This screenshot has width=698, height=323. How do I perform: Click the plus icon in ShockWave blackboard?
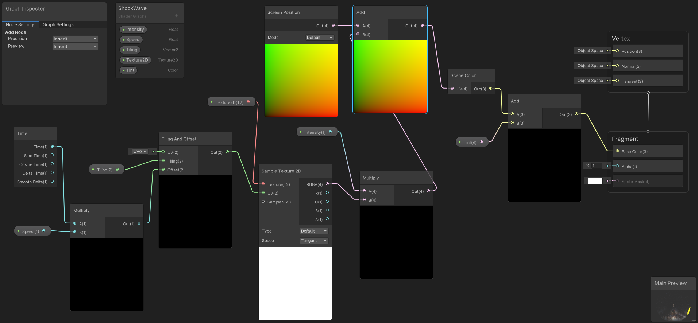click(177, 16)
